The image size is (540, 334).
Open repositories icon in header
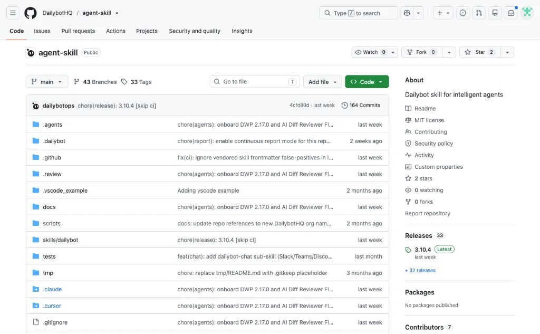click(495, 13)
